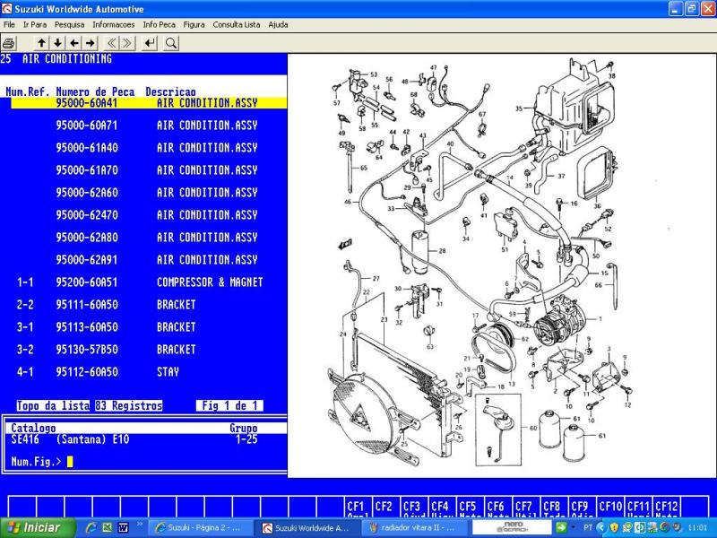Viewport: 717px width, 538px height.
Task: Click the double left chevron button
Action: [111, 43]
